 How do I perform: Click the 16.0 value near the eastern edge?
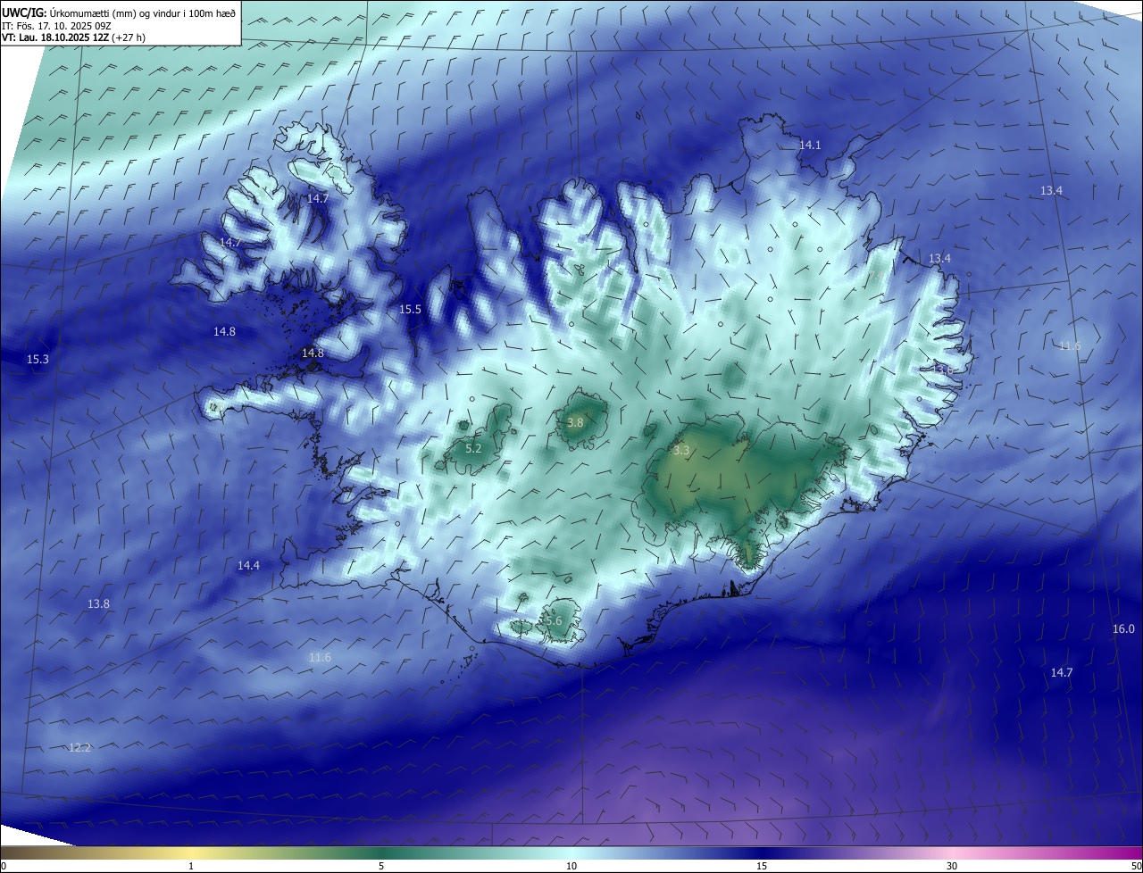(1123, 628)
